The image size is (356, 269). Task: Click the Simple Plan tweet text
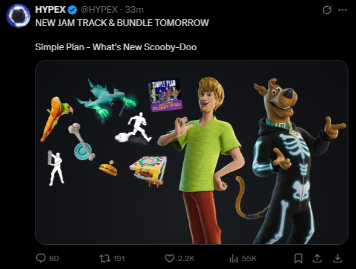pos(116,47)
